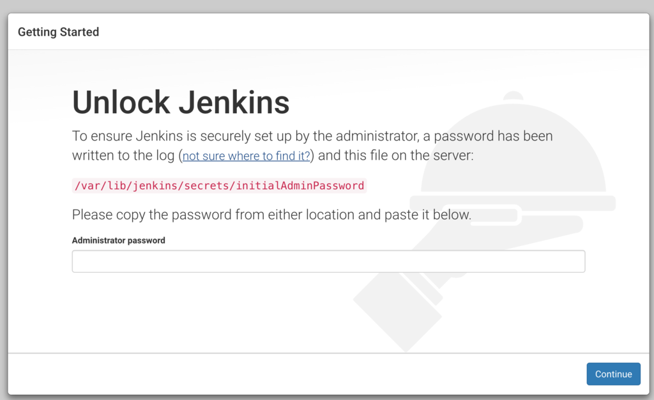Click the blue Continue button
Image resolution: width=654 pixels, height=400 pixels.
click(613, 374)
